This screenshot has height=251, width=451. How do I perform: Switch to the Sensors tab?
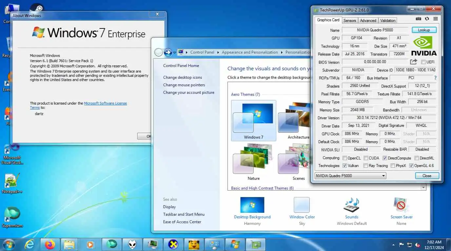(x=350, y=20)
